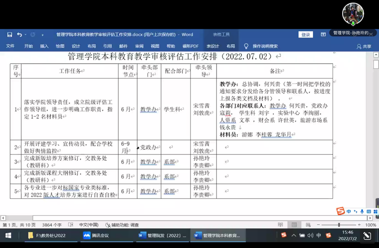Viewport: 379px width, 248px height.
Task: Switch to Web Layout view
Action: tap(307, 225)
